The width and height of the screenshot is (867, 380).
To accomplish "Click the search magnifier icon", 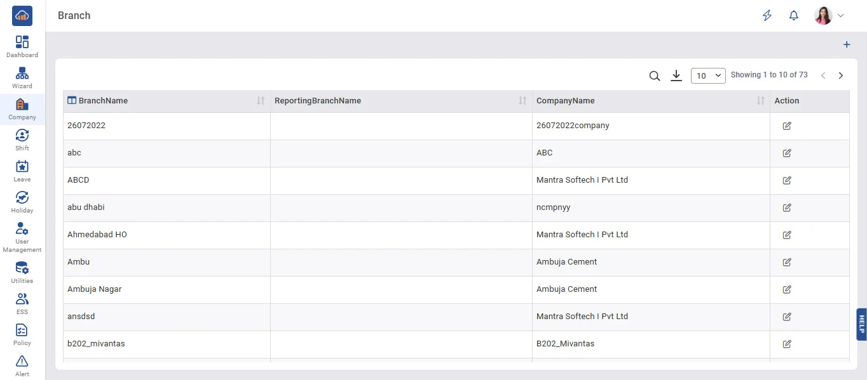I will click(x=655, y=76).
